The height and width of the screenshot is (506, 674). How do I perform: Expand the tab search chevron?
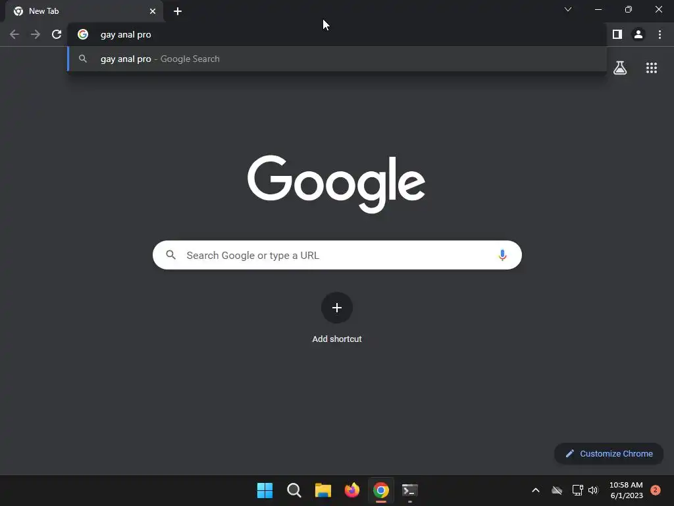(568, 9)
